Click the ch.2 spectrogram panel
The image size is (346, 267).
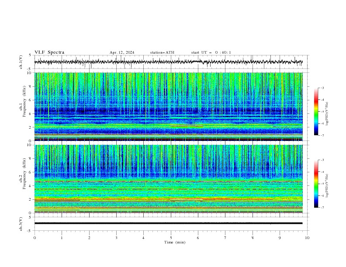(x=168, y=179)
